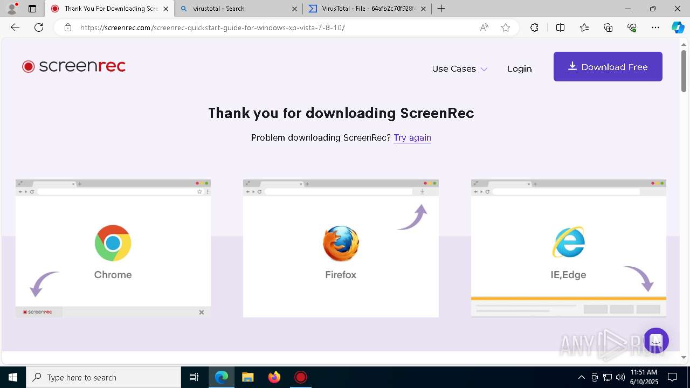Open Microsoft Edge from taskbar
690x388 pixels.
222,377
